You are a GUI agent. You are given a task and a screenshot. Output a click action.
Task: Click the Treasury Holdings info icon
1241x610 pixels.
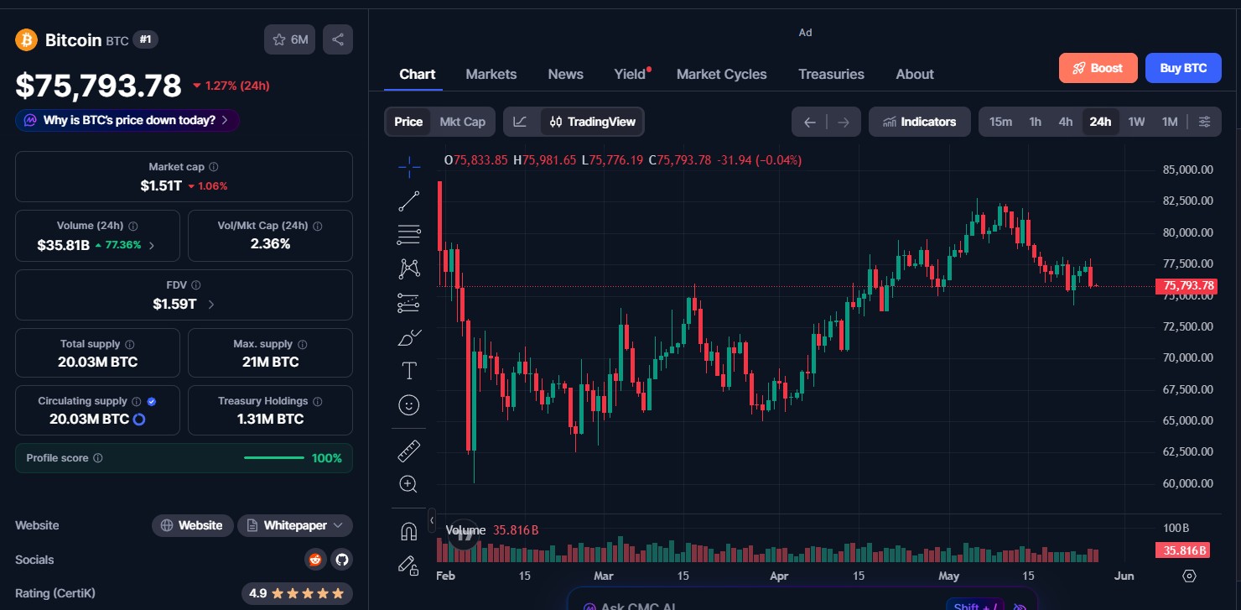(x=318, y=402)
